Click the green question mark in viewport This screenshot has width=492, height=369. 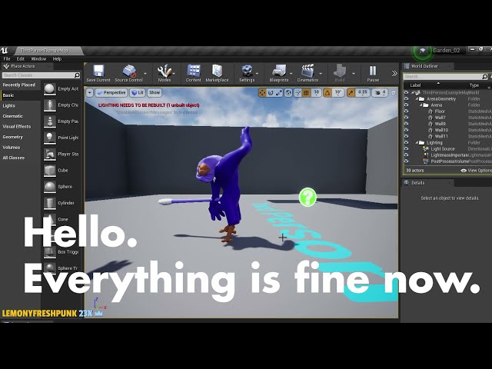[307, 197]
